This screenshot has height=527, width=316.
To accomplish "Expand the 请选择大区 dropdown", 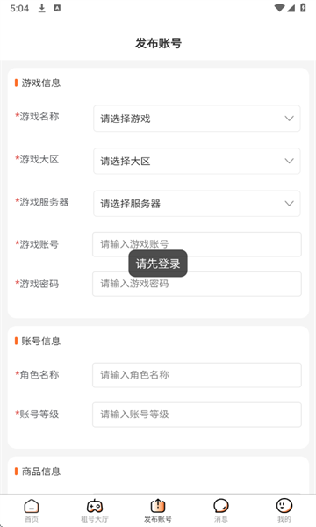I will (197, 161).
